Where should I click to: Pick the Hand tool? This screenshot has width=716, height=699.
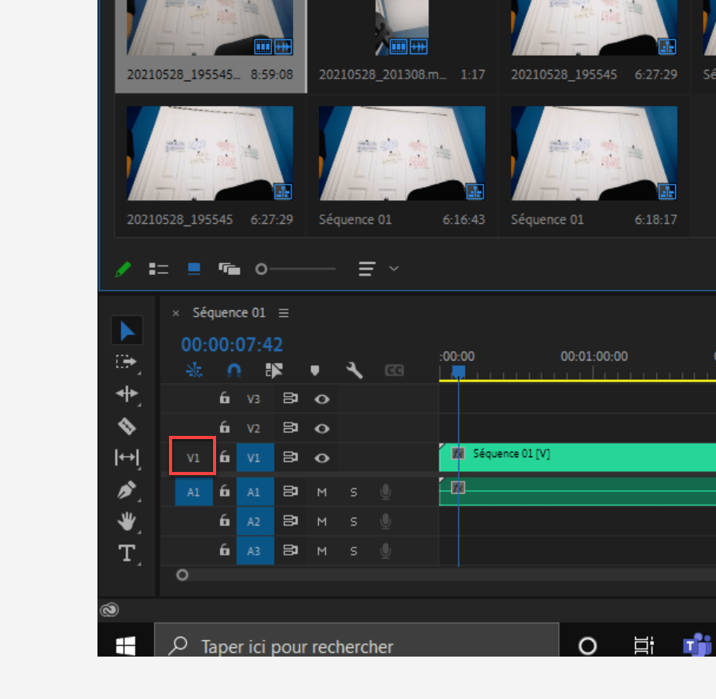coord(127,521)
